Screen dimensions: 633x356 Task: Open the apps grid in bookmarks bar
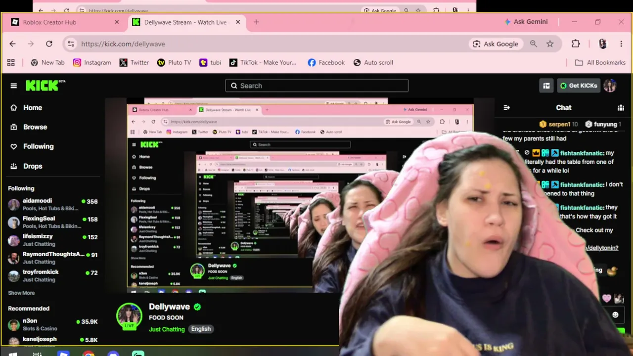[x=11, y=63]
